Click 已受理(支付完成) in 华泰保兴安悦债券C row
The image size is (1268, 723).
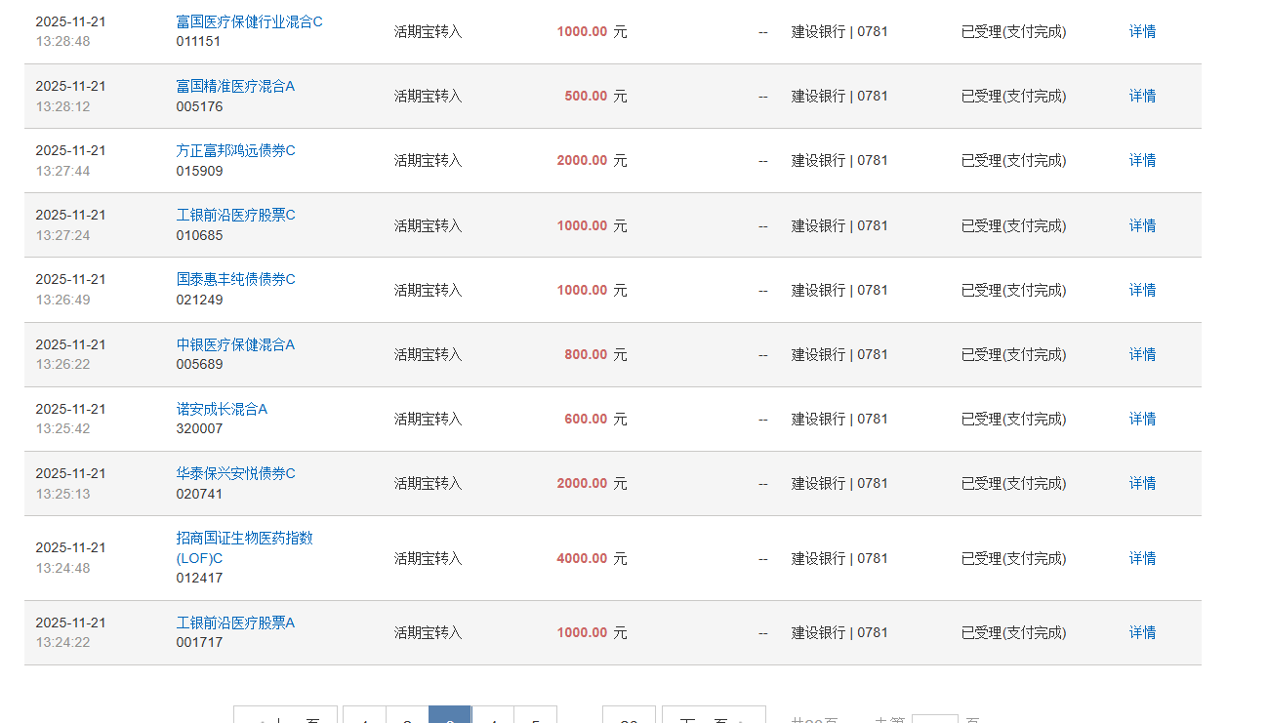(1013, 483)
